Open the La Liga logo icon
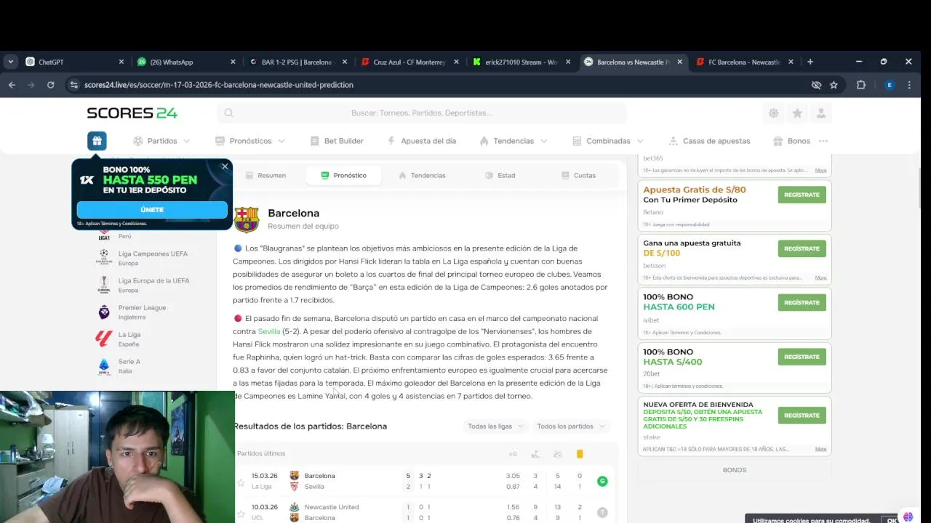 (104, 338)
